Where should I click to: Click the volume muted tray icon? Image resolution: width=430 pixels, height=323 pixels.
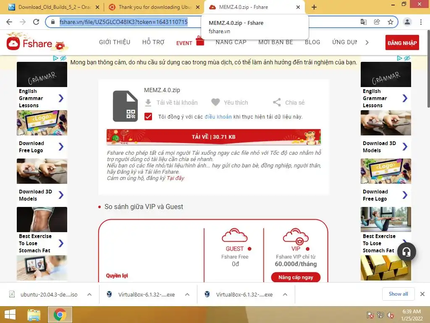[391, 315]
